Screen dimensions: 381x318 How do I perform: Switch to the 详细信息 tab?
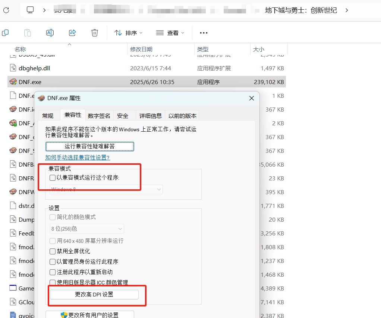click(x=150, y=116)
